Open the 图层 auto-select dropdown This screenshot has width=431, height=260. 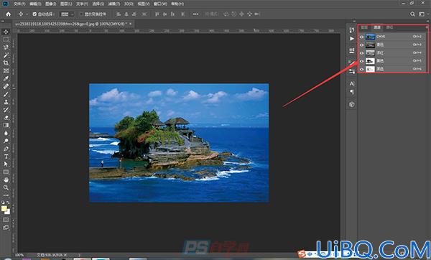(x=67, y=14)
